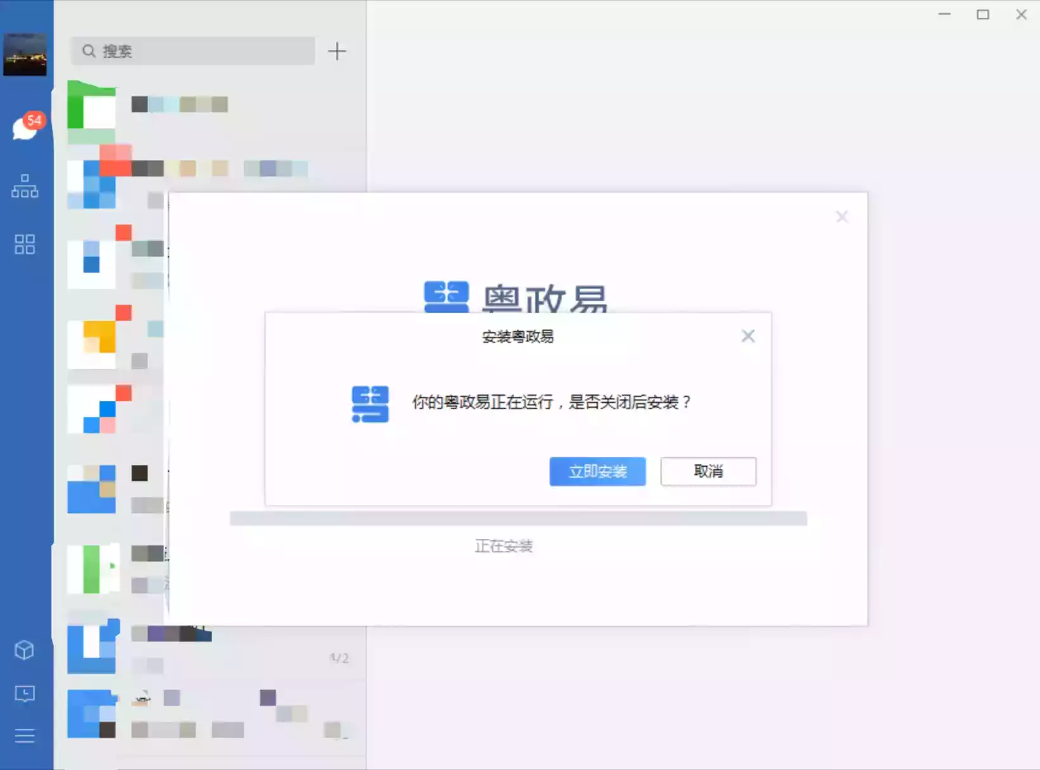The width and height of the screenshot is (1040, 770).
Task: Open the Contacts organization chart icon
Action: click(x=24, y=186)
